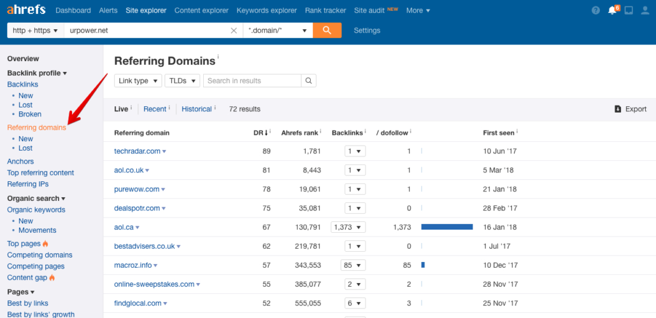Screen dimensions: 656x318
Task: Click the Export button
Action: 631,109
